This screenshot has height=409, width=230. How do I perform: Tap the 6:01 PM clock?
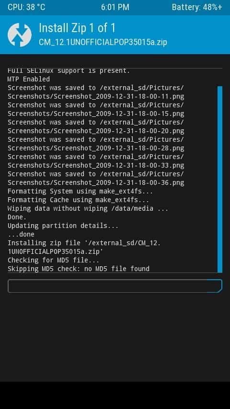tap(115, 7)
